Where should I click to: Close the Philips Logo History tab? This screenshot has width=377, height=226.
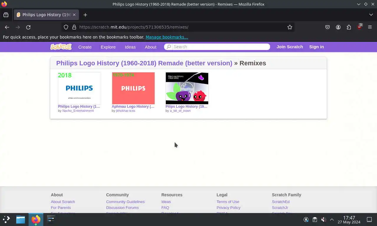point(74,15)
